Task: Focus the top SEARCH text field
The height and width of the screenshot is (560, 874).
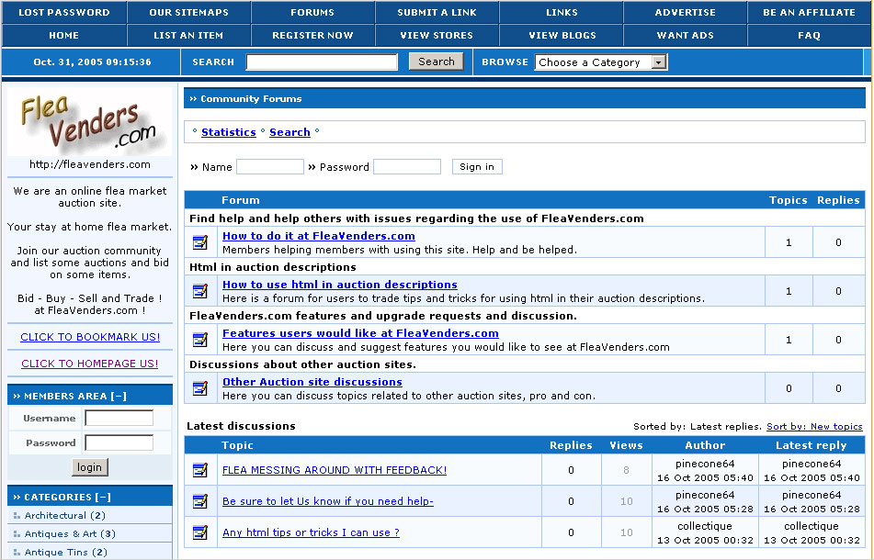Action: (x=322, y=62)
